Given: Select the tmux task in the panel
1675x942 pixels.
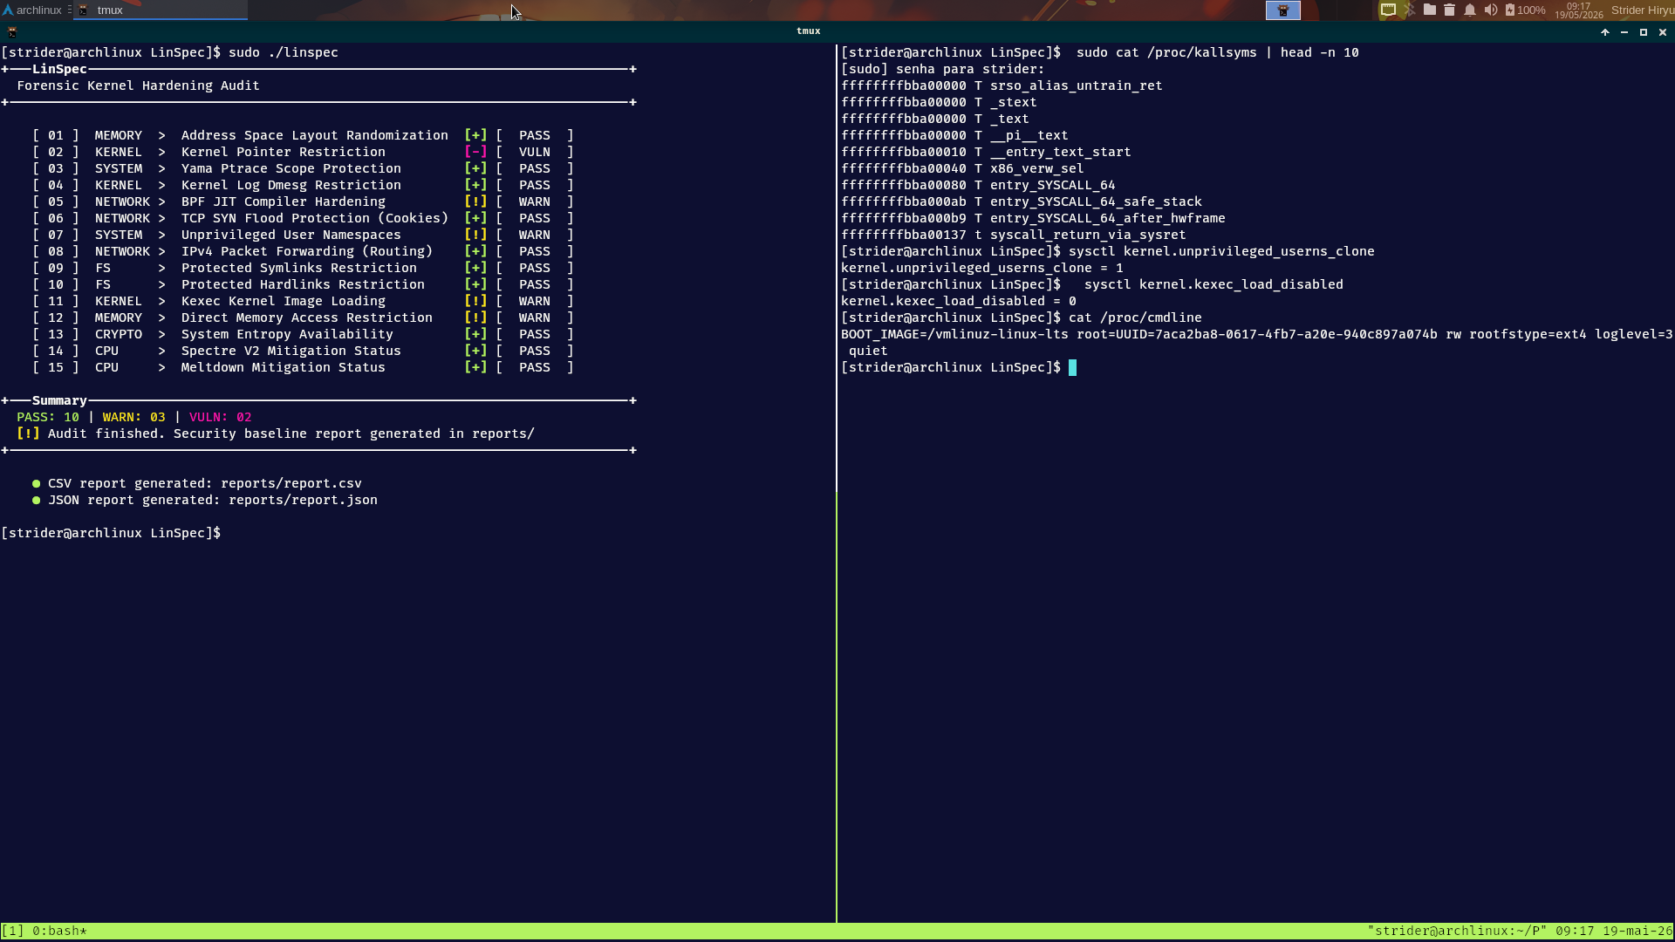Looking at the screenshot, I should click(x=161, y=10).
